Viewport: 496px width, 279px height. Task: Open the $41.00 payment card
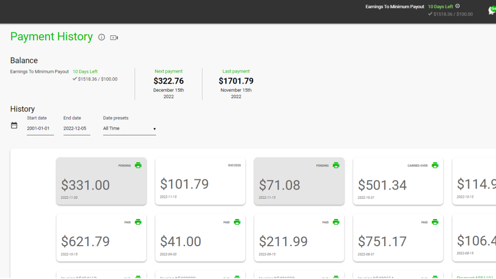coord(200,238)
